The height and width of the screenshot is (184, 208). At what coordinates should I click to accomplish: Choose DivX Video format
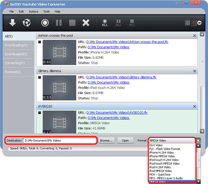coord(172,145)
